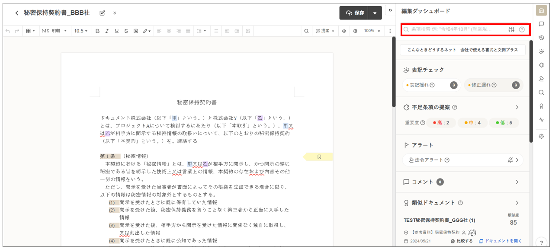Expand the 不足条項の提案 section chevron
The height and width of the screenshot is (249, 552).
pos(517,107)
